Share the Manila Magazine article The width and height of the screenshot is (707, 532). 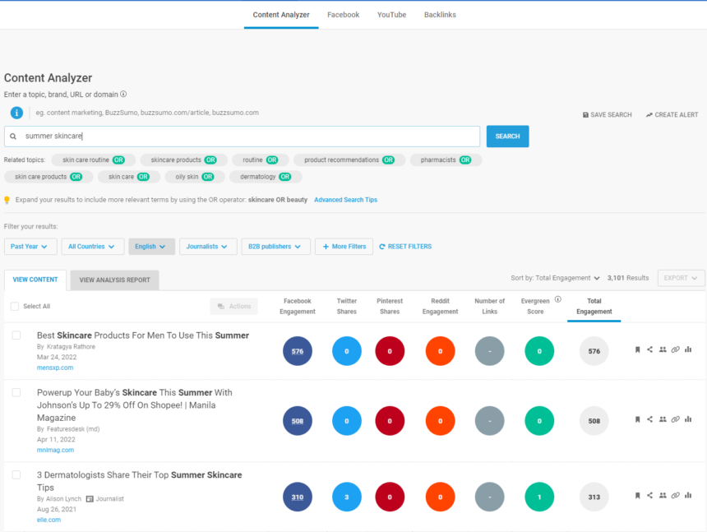tap(649, 419)
